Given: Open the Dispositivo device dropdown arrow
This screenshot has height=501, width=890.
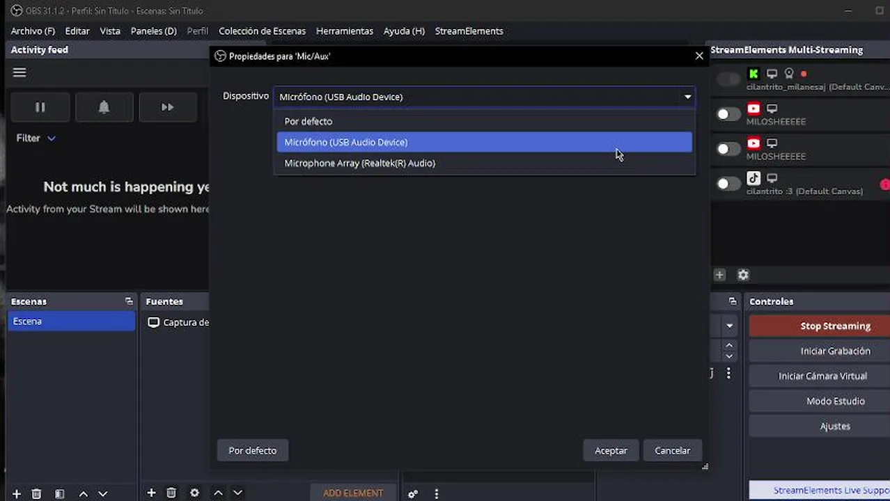Looking at the screenshot, I should 687,97.
